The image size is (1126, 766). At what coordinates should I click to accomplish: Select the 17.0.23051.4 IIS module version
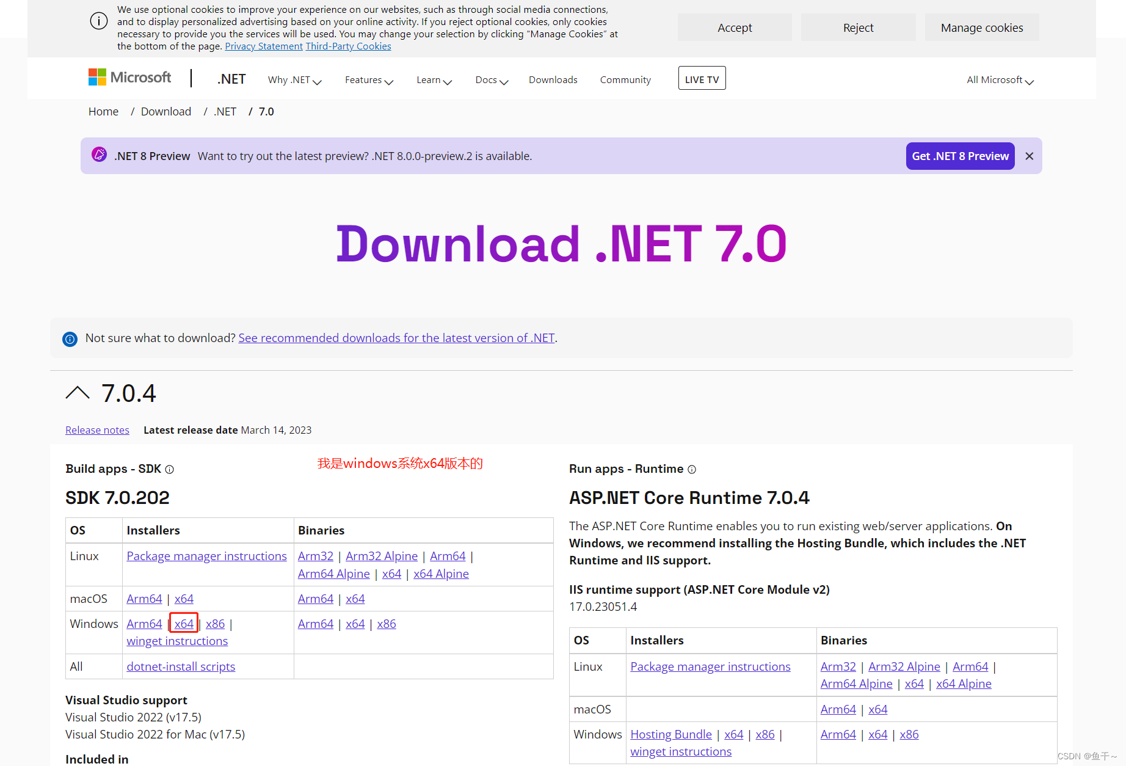pyautogui.click(x=603, y=607)
